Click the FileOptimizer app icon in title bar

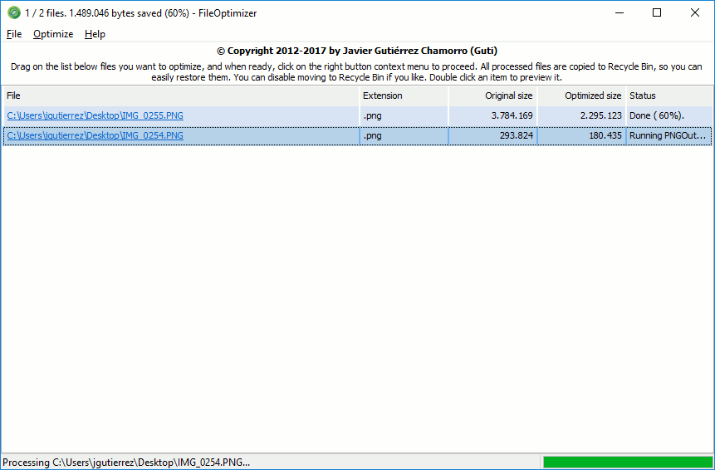(14, 12)
